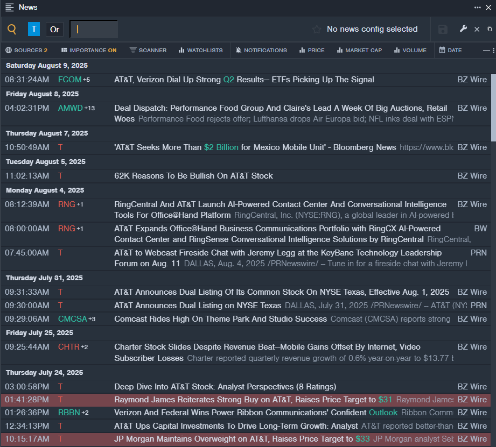The height and width of the screenshot is (447, 496).
Task: Open the Sources 2 filter dropdown
Action: coord(26,50)
